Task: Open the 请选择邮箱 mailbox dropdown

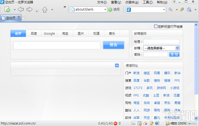Action: coord(162,48)
